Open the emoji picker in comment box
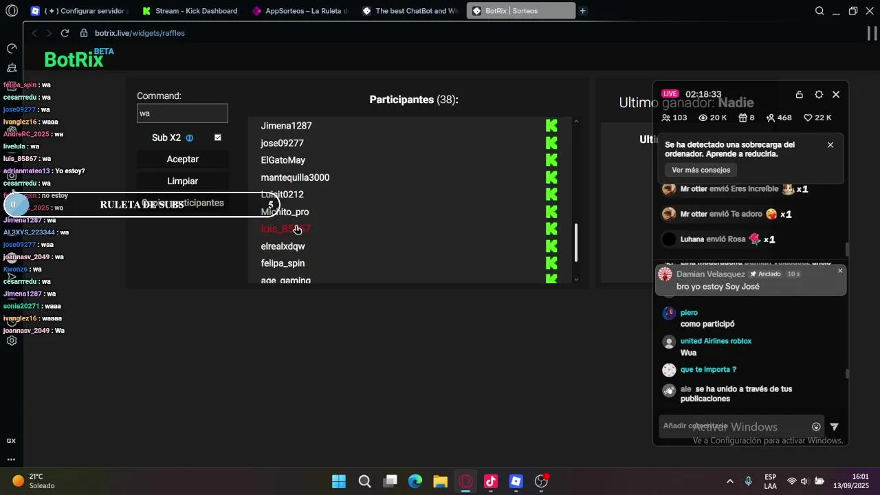The width and height of the screenshot is (880, 495). click(x=816, y=427)
